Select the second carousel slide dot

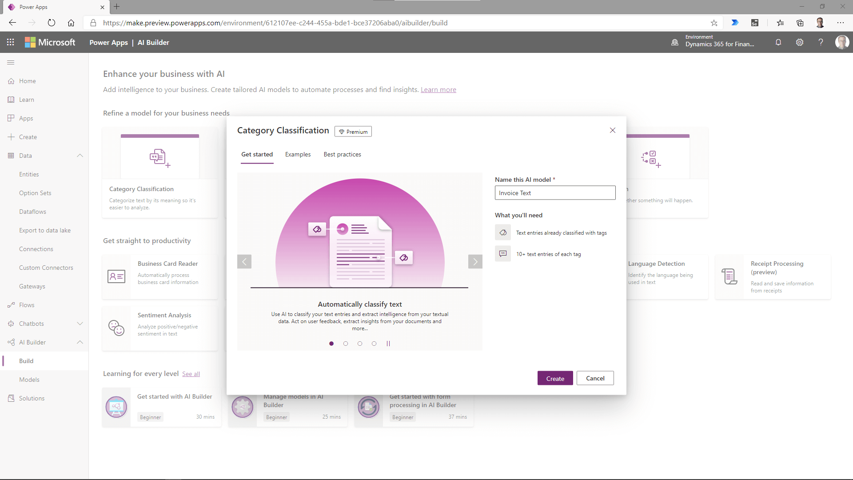[x=346, y=344]
